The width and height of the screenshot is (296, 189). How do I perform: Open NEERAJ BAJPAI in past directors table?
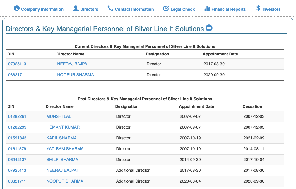pyautogui.click(x=62, y=170)
